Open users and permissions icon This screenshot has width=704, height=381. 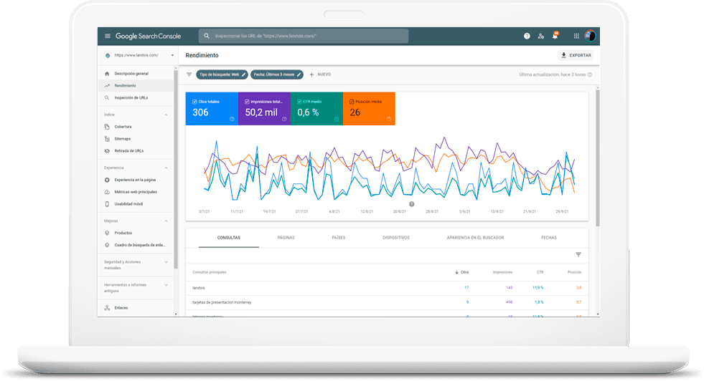pos(540,36)
